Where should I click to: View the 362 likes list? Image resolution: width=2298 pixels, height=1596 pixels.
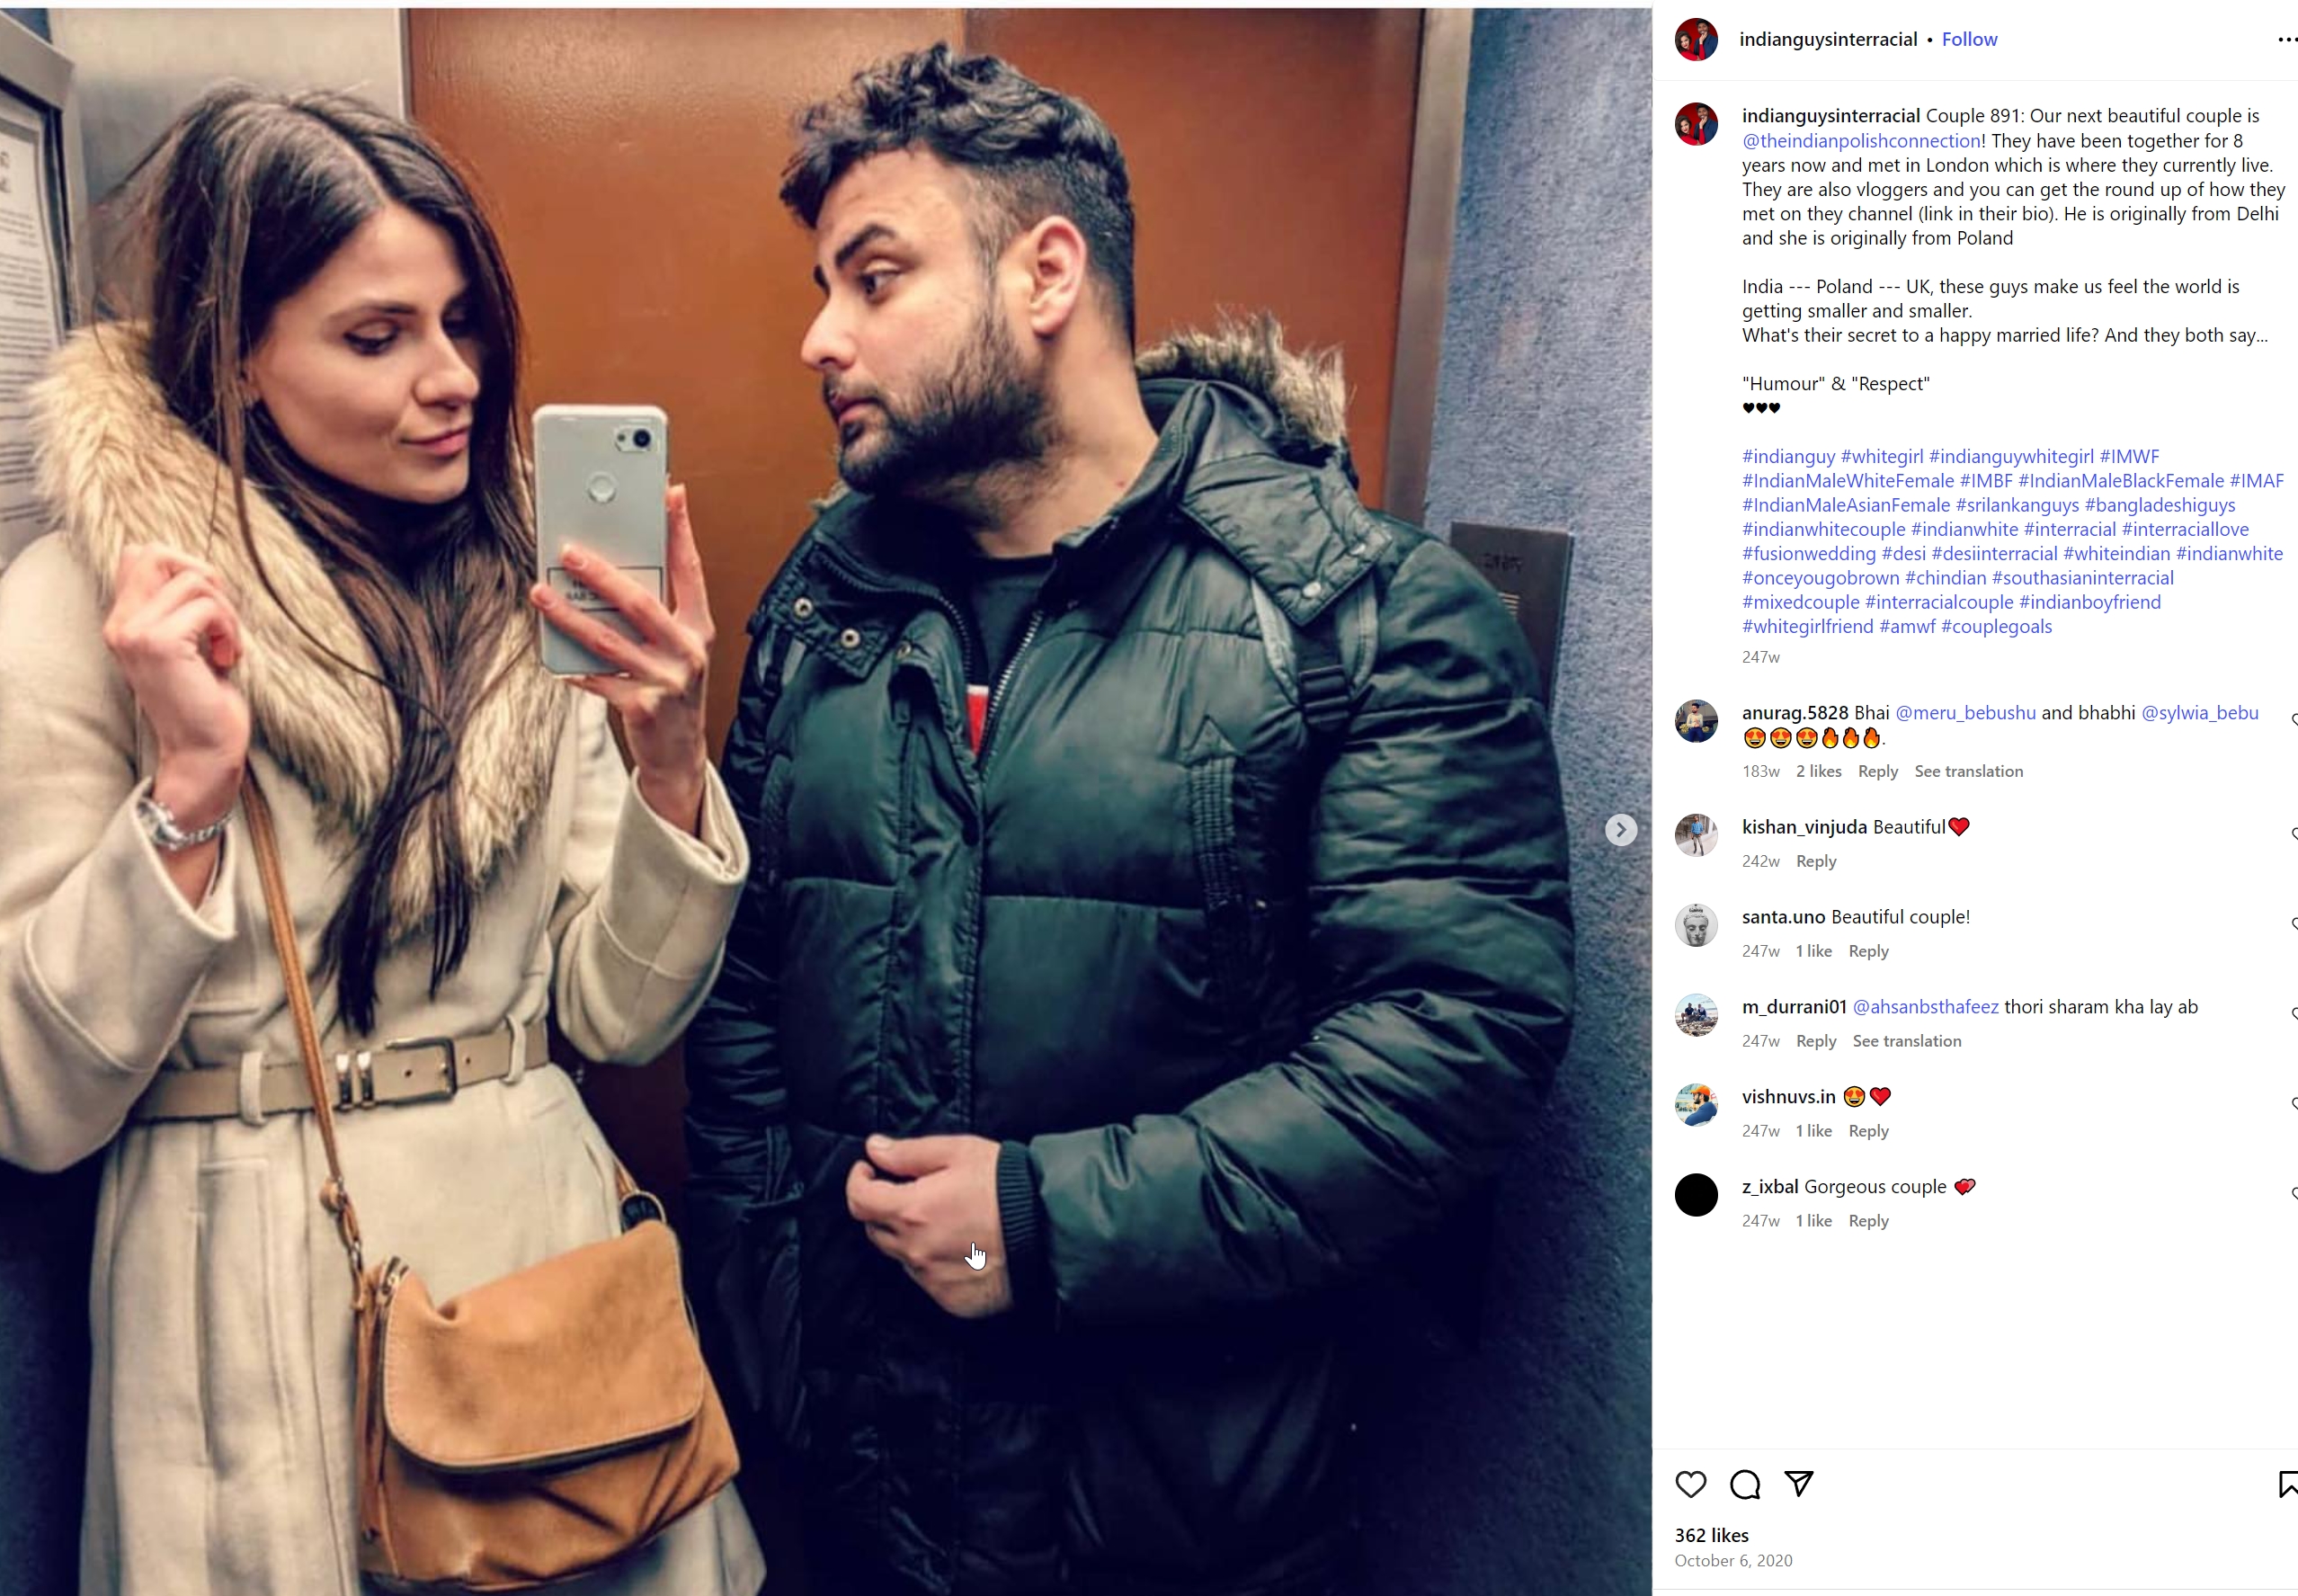tap(1711, 1535)
